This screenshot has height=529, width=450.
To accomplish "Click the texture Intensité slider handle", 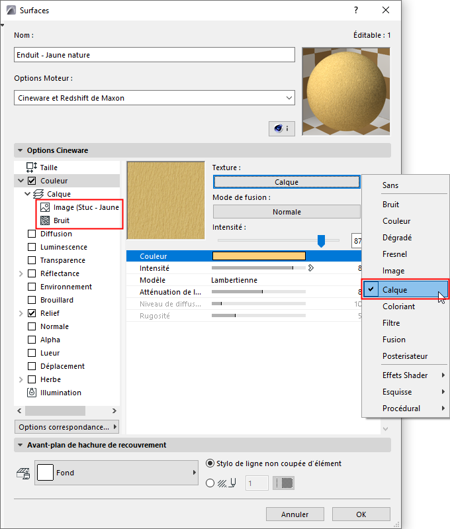I will coord(321,241).
